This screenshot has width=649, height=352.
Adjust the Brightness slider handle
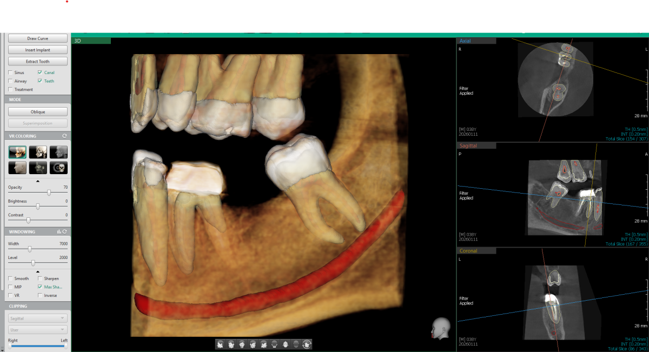coord(37,206)
